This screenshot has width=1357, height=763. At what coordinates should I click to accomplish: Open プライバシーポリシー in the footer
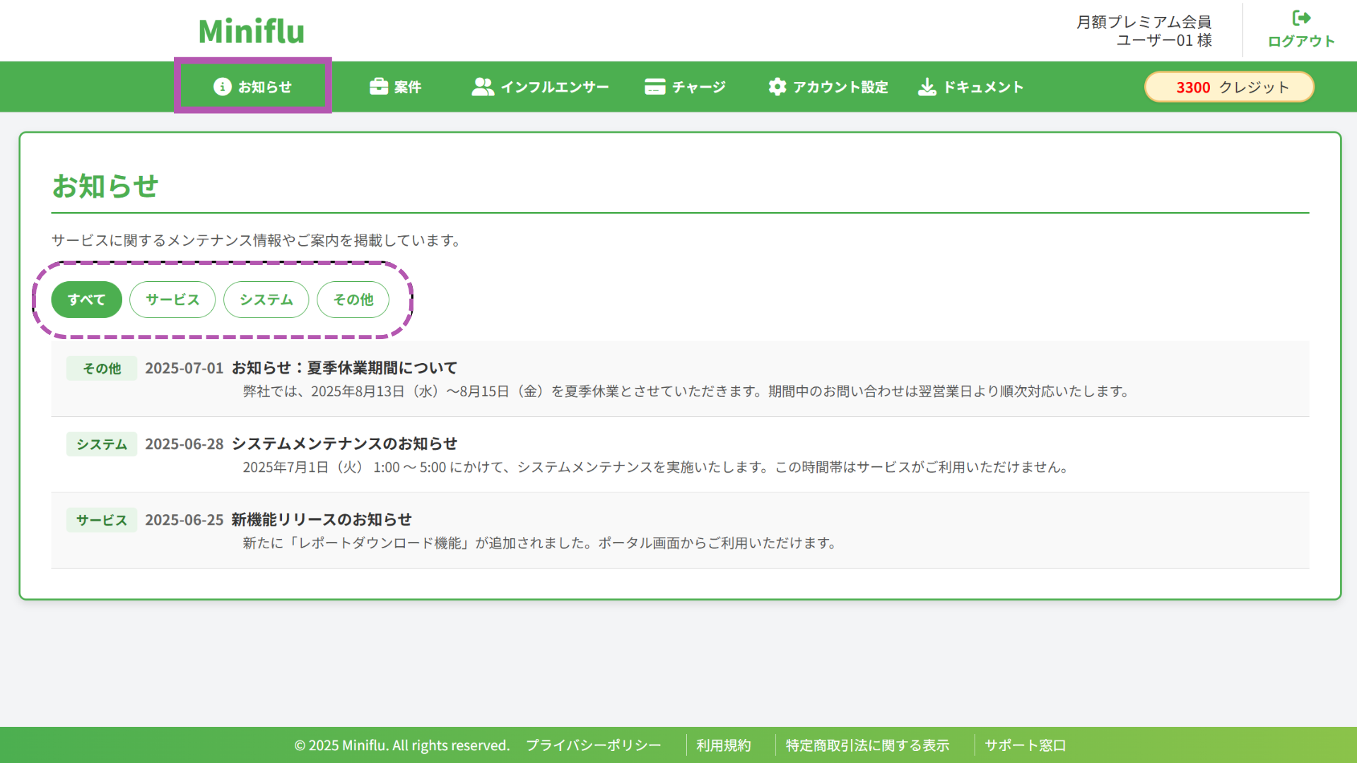point(593,745)
